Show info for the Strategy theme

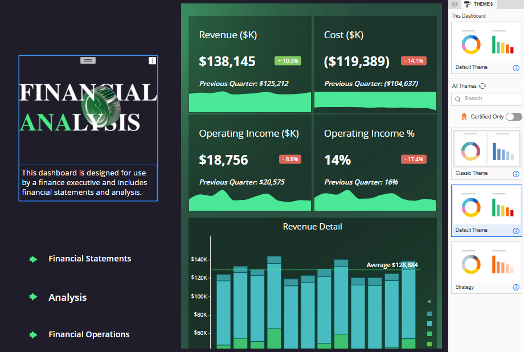[x=516, y=288]
